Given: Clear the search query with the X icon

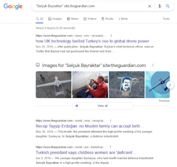Looking at the screenshot, I should [x=149, y=6].
